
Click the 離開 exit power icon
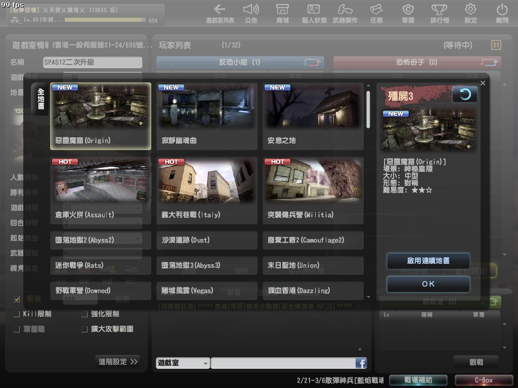pyautogui.click(x=502, y=14)
